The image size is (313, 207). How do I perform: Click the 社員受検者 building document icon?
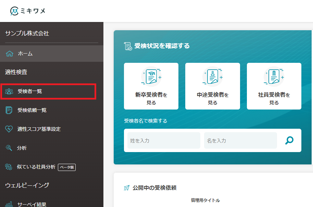click(274, 76)
